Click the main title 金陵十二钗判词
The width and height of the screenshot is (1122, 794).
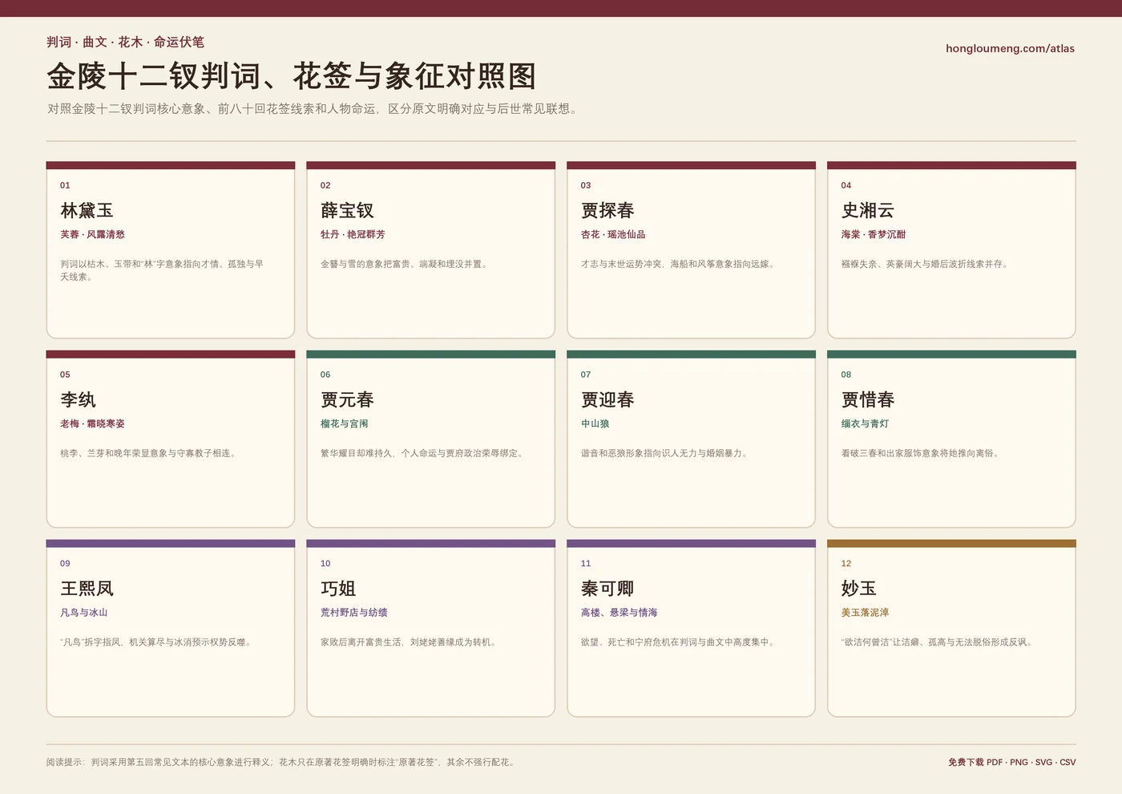[291, 76]
